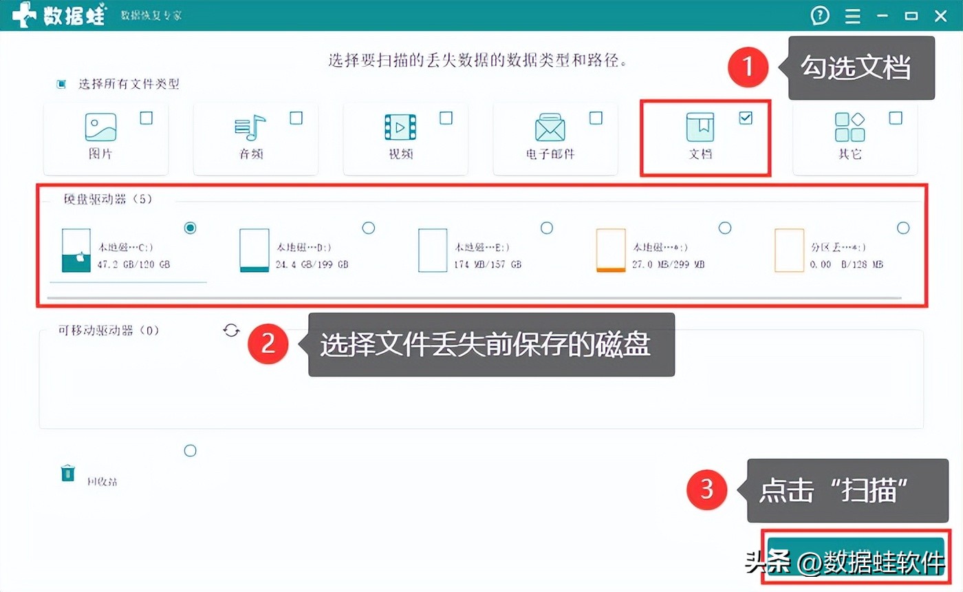Select the 本地磁盘 E: drive radio button
The width and height of the screenshot is (963, 592).
click(547, 228)
